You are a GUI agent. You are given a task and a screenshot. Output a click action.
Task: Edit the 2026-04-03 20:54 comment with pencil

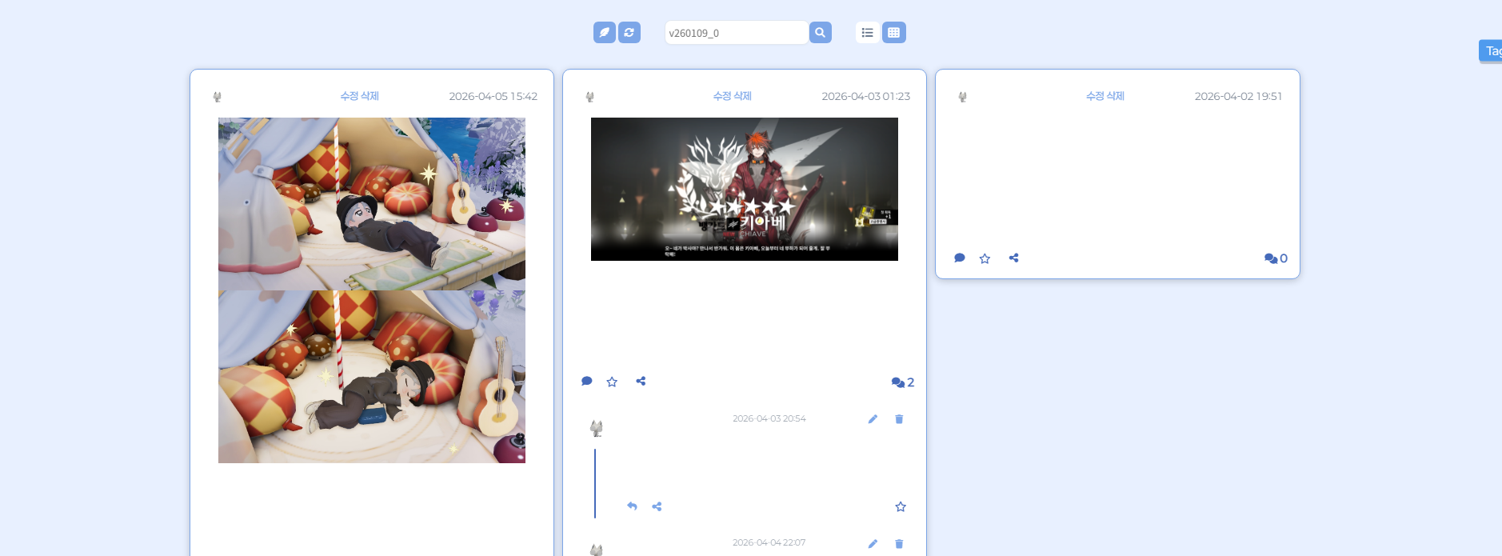pos(873,419)
